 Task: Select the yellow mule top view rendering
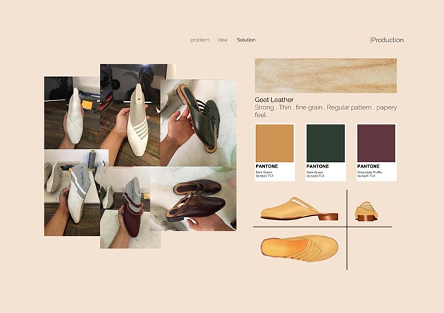[299, 247]
